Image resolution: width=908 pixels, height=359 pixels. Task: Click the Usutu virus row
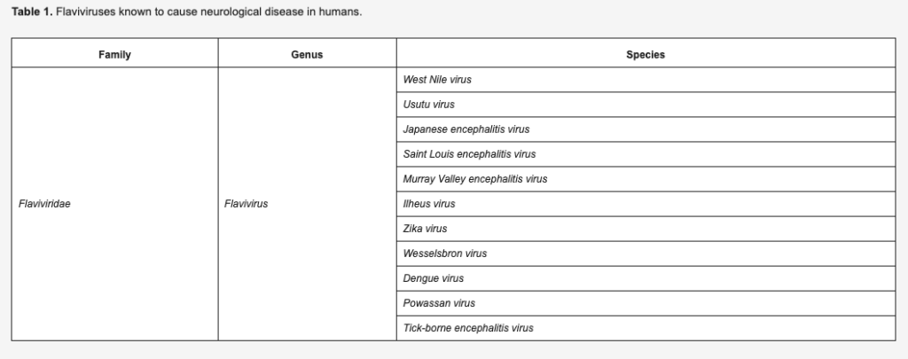[x=646, y=105]
